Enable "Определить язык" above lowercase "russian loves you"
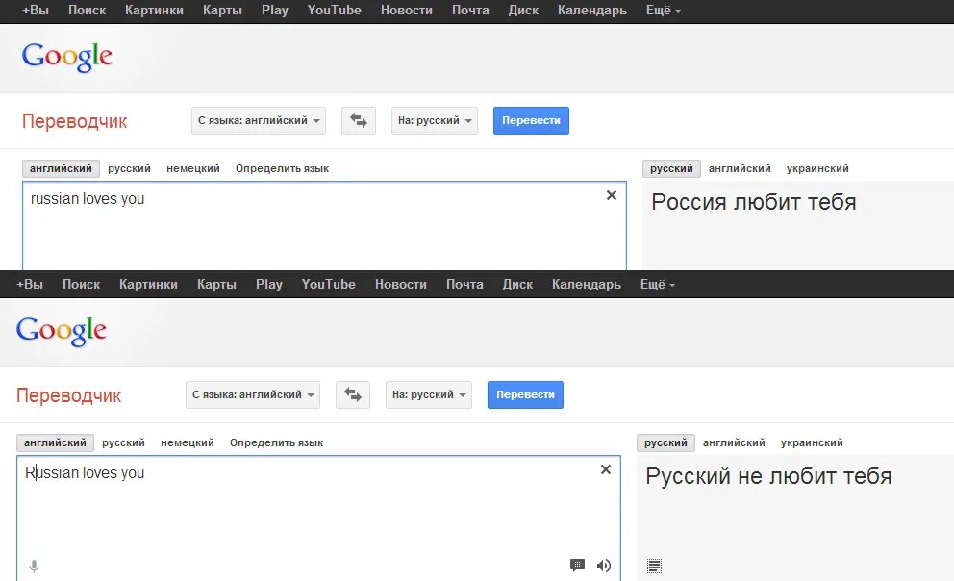Screen dimensions: 954x581 click(x=282, y=168)
